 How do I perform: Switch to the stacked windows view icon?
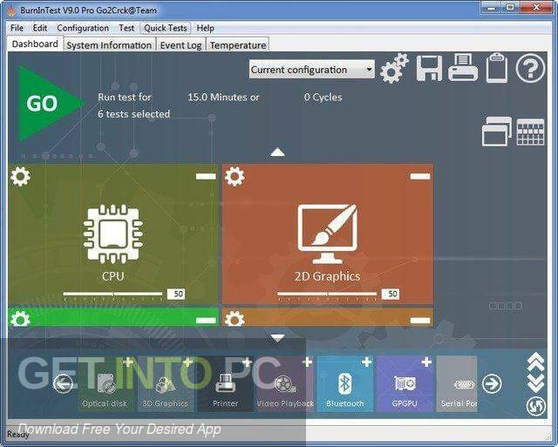[x=496, y=132]
